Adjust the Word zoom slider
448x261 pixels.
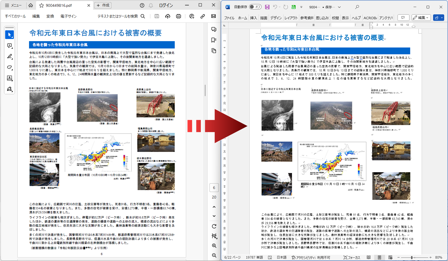pyautogui.click(x=412, y=257)
